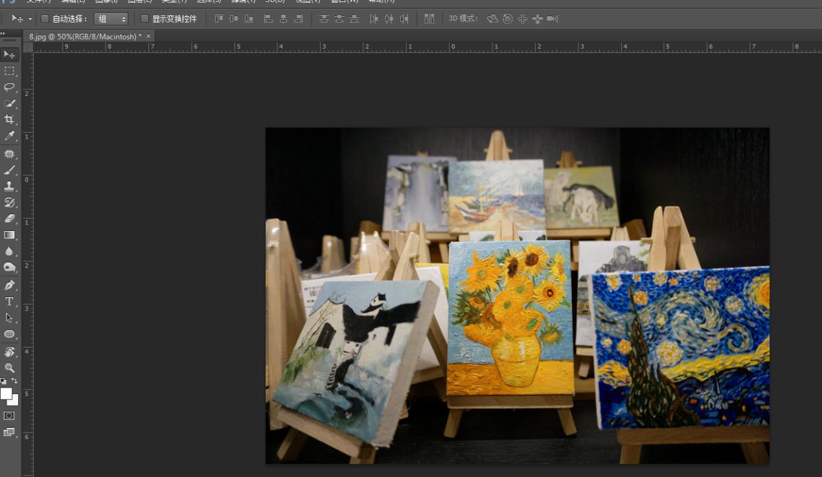This screenshot has width=822, height=477.
Task: Open the Move tool preset picker arrow
Action: coord(30,19)
